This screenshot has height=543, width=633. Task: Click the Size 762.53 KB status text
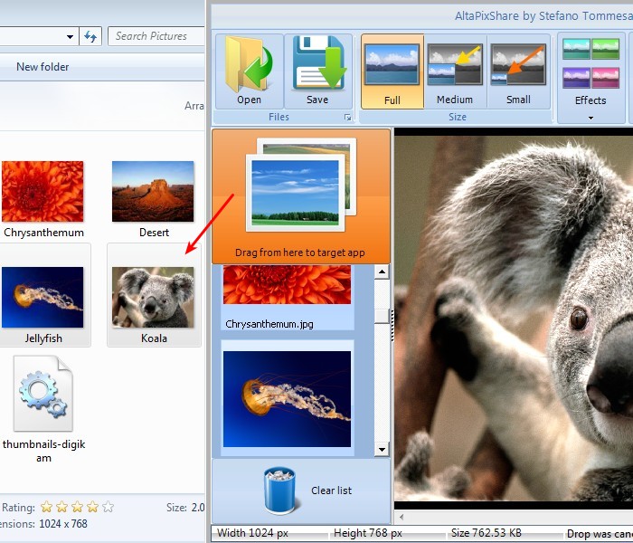click(x=487, y=533)
